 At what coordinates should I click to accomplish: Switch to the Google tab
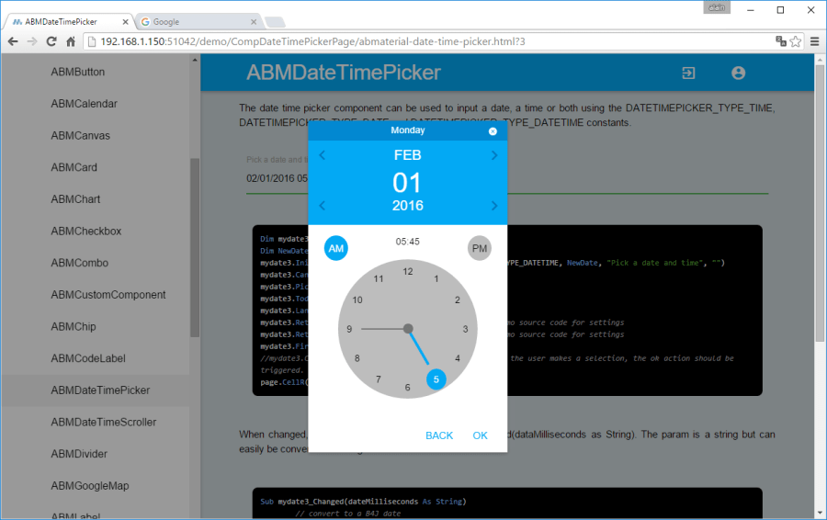pyautogui.click(x=198, y=22)
